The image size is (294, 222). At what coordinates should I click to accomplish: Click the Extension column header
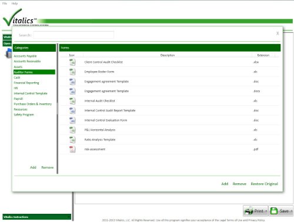pyautogui.click(x=263, y=55)
